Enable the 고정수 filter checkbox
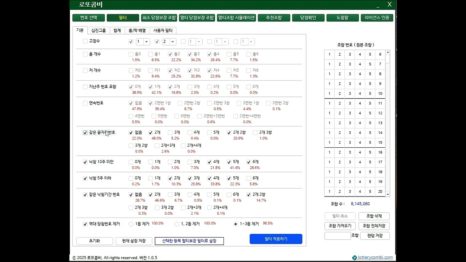466x262 pixels. coord(85,41)
